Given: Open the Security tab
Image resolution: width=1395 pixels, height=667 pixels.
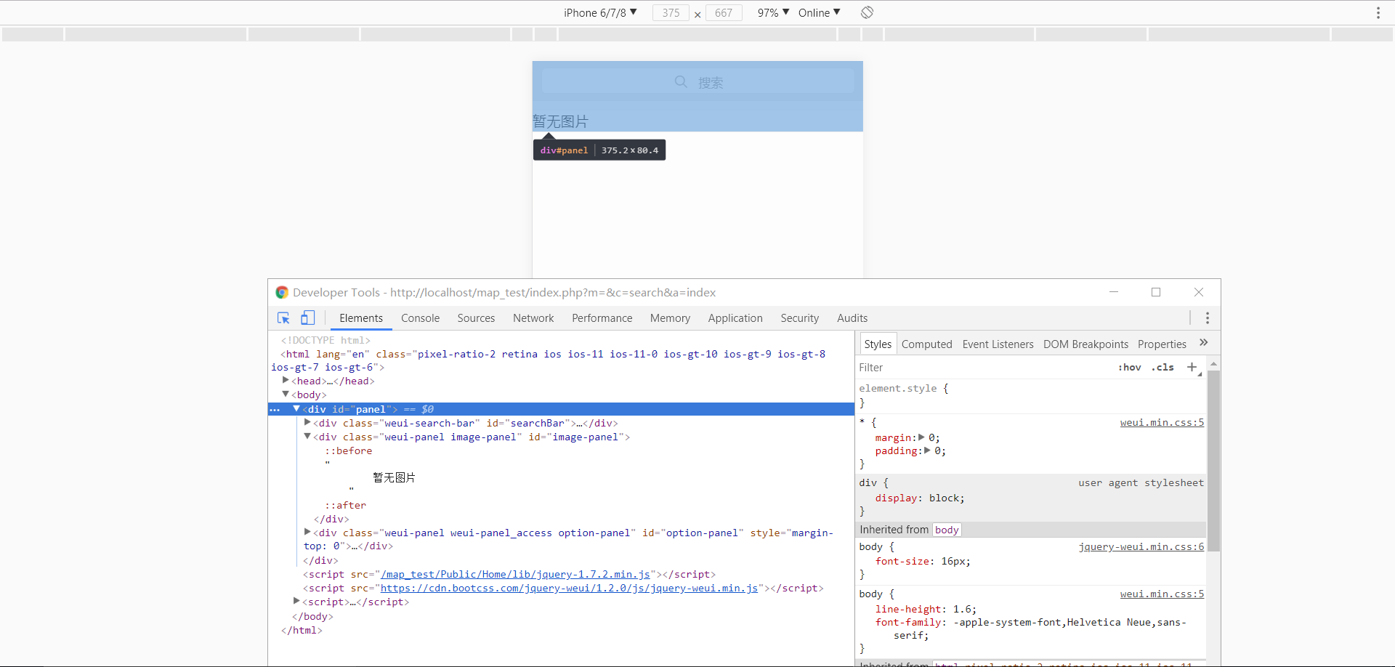Looking at the screenshot, I should click(799, 318).
